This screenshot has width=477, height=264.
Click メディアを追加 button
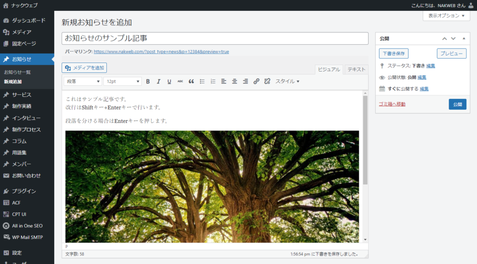[x=84, y=68]
